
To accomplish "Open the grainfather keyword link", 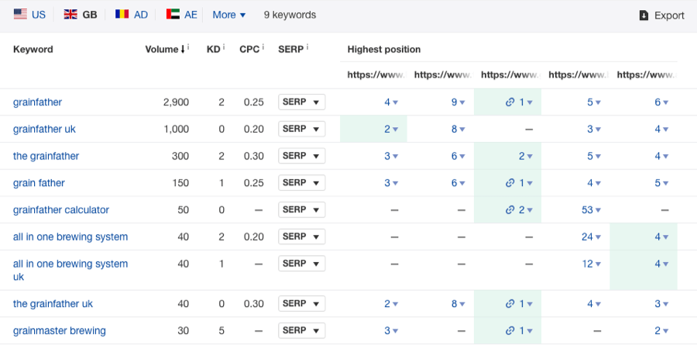I will click(39, 102).
